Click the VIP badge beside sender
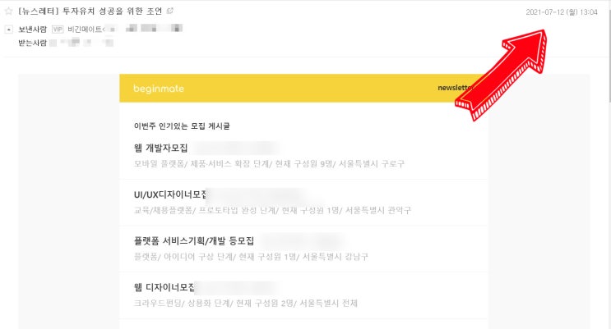611x329 pixels. (x=58, y=30)
